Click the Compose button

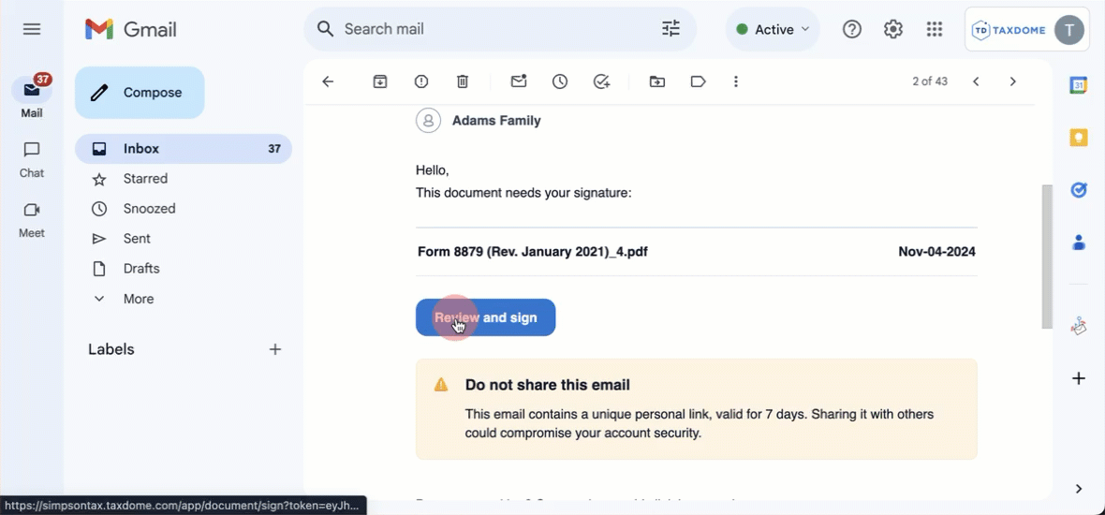pos(140,93)
